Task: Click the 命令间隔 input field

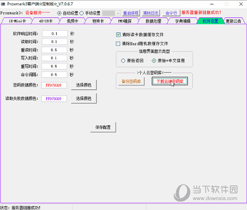Action: point(54,75)
